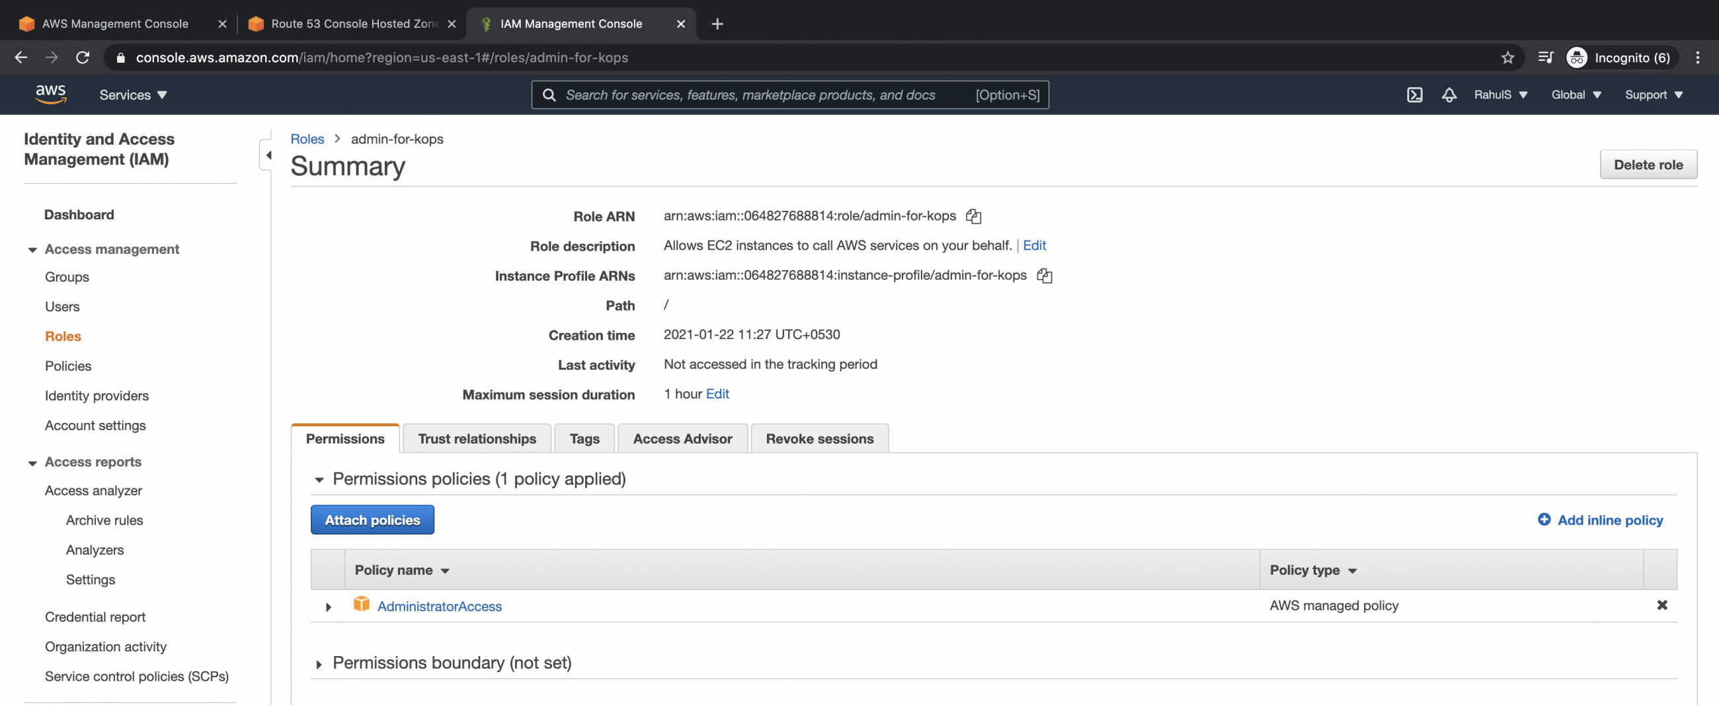Click Add inline policy link text

[1609, 519]
